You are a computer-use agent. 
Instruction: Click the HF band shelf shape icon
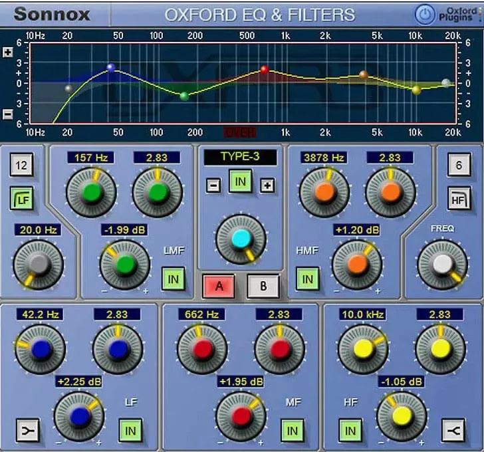click(x=454, y=430)
